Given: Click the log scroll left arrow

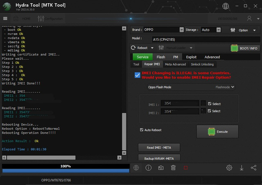Looking at the screenshot, I should (5, 158).
